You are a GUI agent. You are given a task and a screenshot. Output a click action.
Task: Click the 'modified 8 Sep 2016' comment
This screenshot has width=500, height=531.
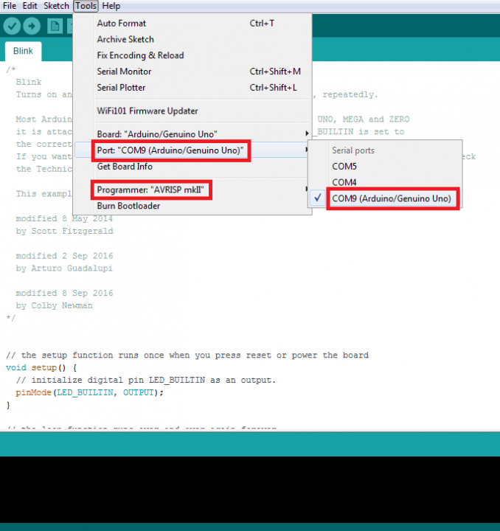pyautogui.click(x=64, y=293)
